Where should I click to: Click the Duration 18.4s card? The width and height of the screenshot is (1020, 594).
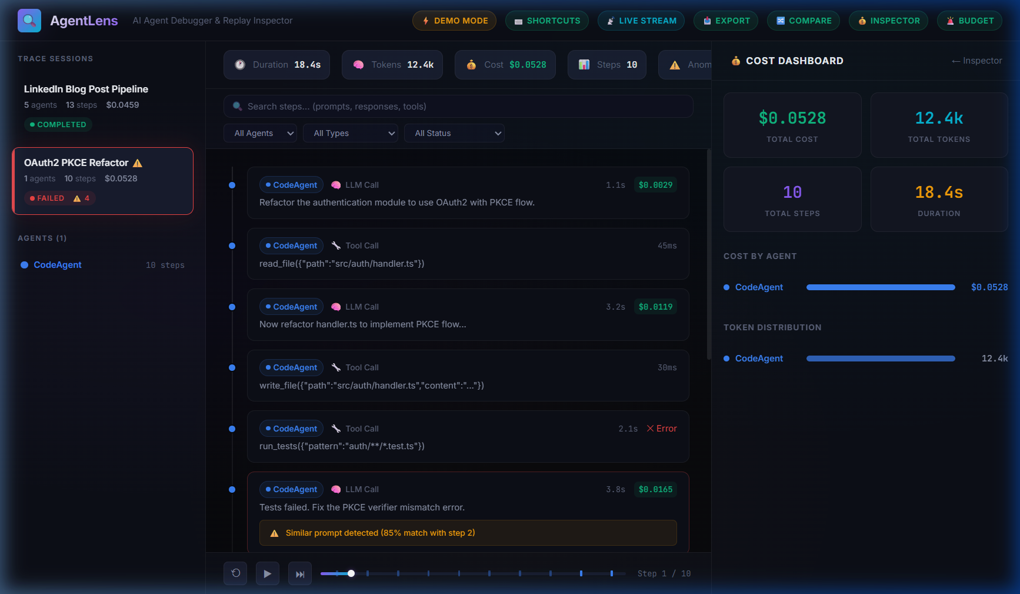pos(939,199)
